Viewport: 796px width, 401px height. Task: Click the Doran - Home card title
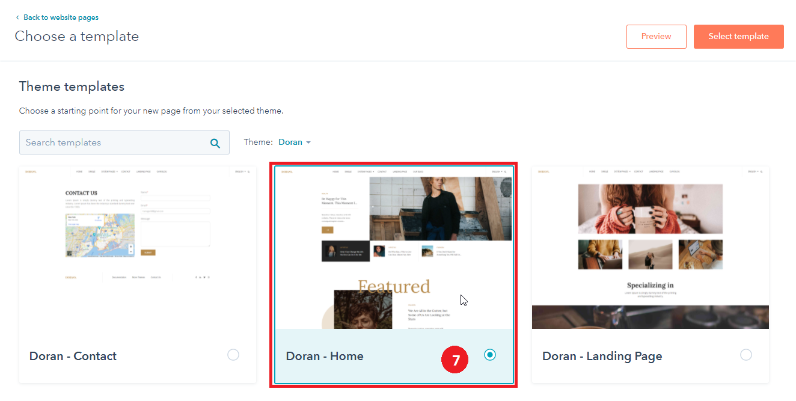325,356
